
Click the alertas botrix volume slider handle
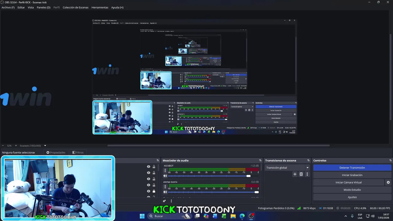257,192
